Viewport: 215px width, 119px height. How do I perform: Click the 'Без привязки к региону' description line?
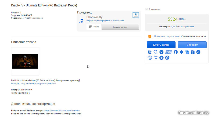click(45, 80)
